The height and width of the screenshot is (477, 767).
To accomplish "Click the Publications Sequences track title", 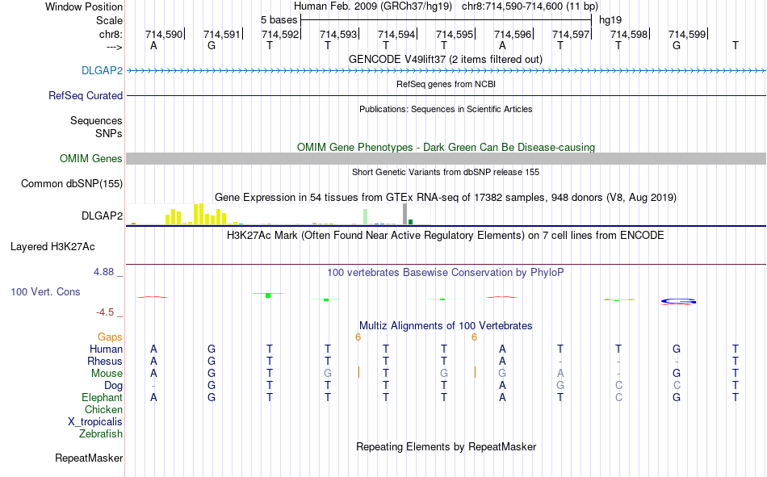I will 446,109.
